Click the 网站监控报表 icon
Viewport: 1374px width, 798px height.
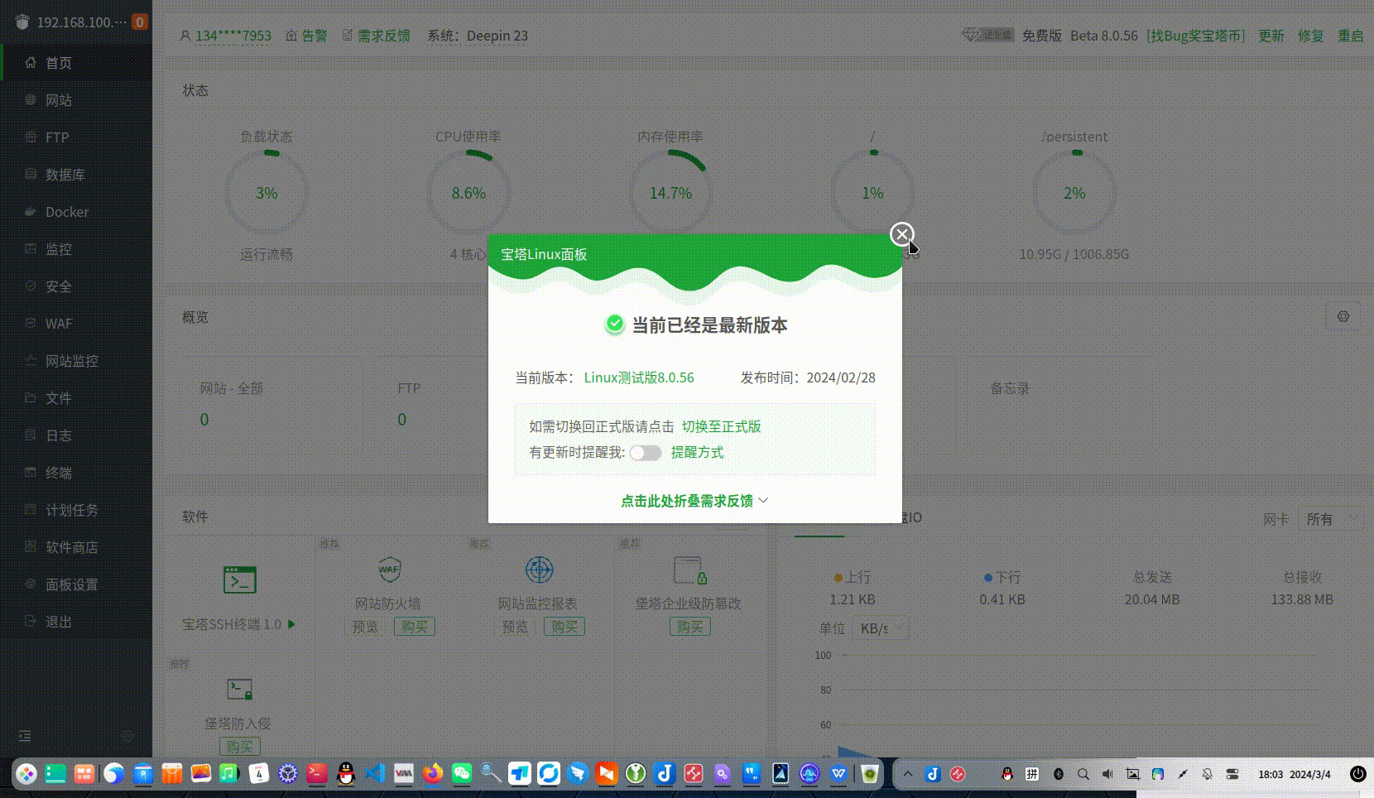(x=539, y=570)
